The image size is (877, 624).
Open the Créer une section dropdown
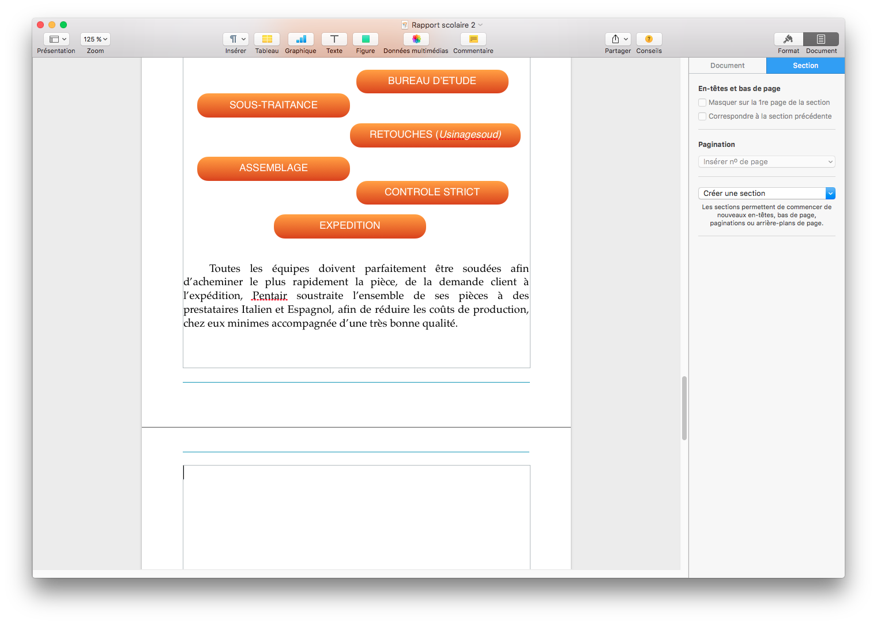(x=766, y=194)
